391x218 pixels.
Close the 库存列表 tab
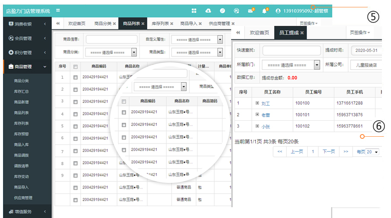[x=172, y=24]
